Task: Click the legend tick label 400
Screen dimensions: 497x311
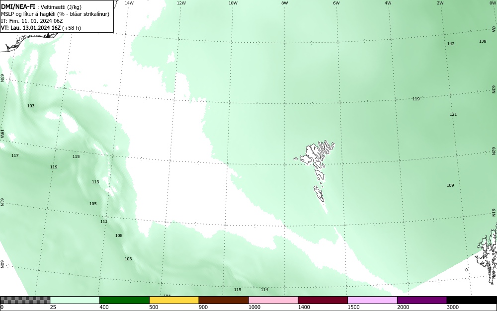Action: pyautogui.click(x=104, y=307)
